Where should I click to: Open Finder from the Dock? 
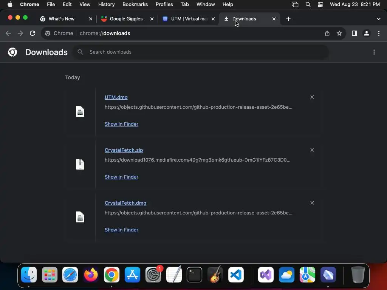[29, 275]
